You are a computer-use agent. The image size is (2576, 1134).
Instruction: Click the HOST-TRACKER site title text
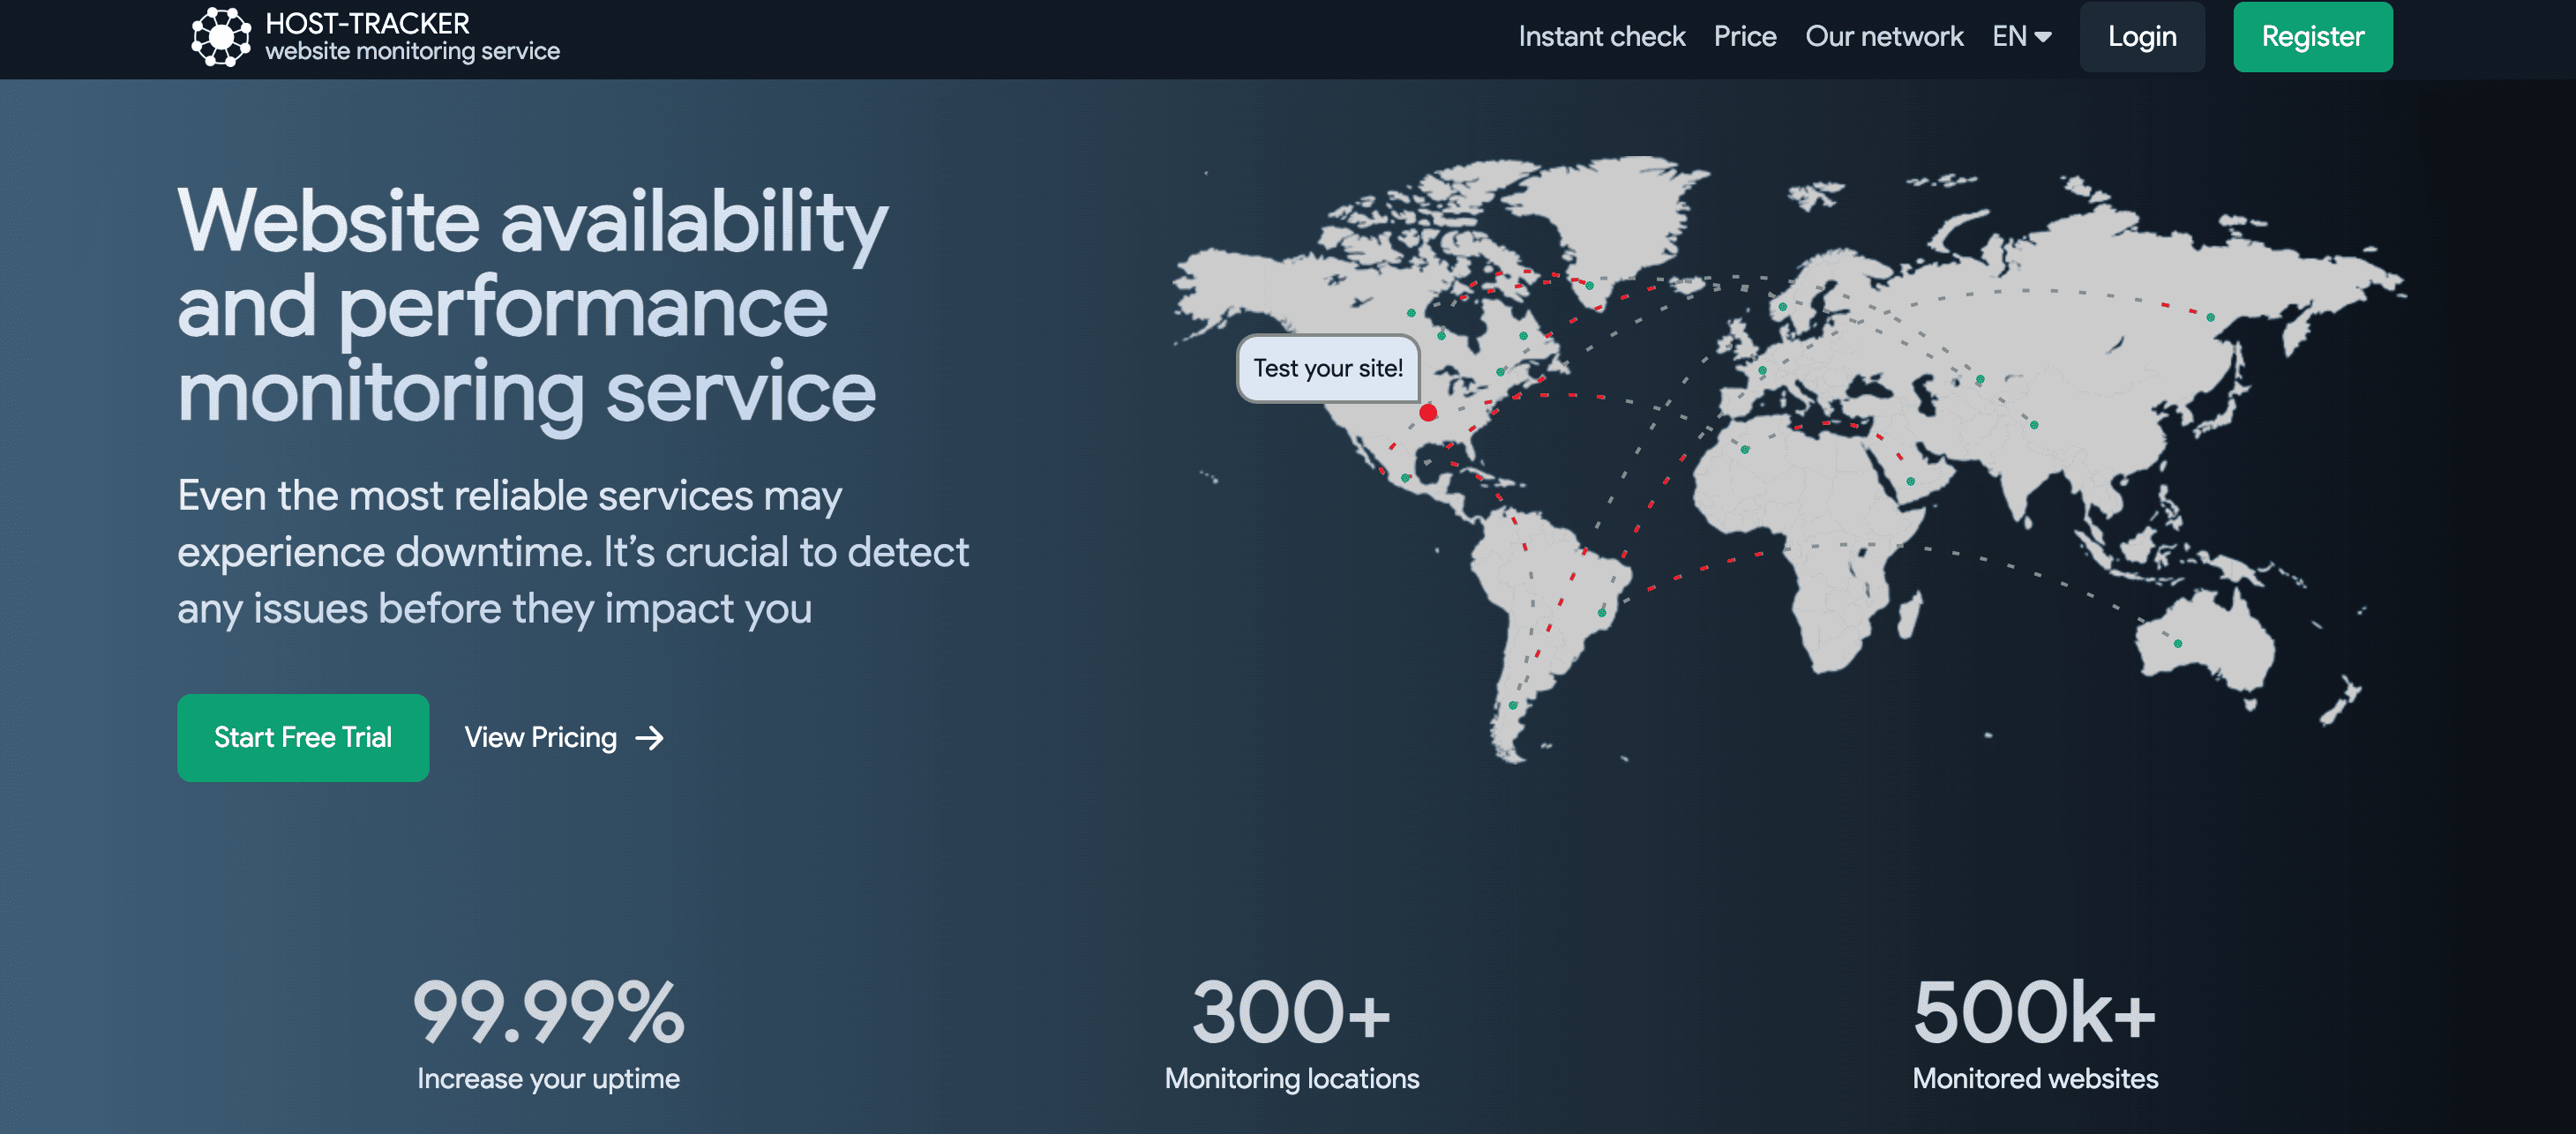(367, 23)
